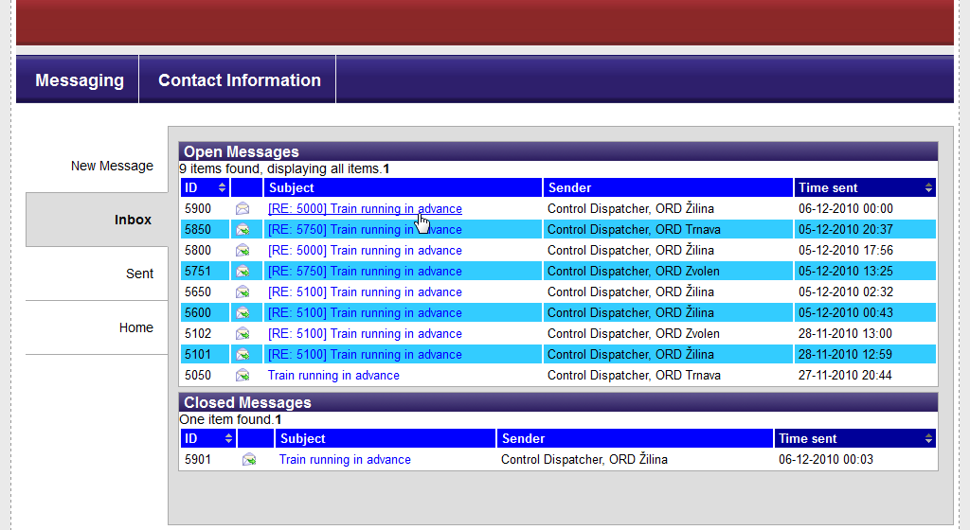This screenshot has width=970, height=530.
Task: Click the envelope icon for message 5102
Action: [x=242, y=334]
